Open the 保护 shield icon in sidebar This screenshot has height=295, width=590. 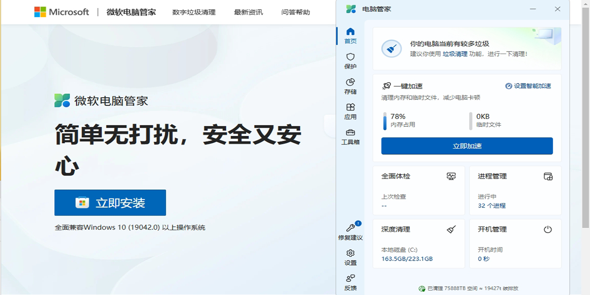click(x=351, y=57)
